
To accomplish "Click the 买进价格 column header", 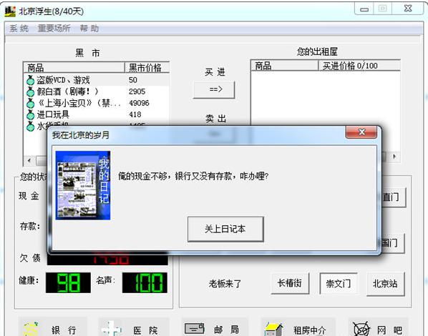I will pyautogui.click(x=359, y=66).
